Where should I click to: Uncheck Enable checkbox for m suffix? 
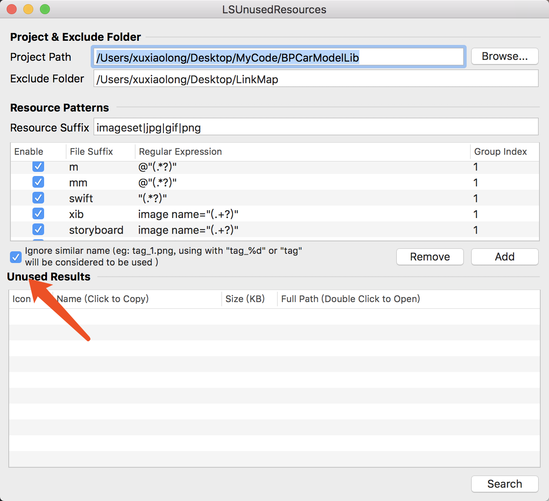[x=38, y=166]
